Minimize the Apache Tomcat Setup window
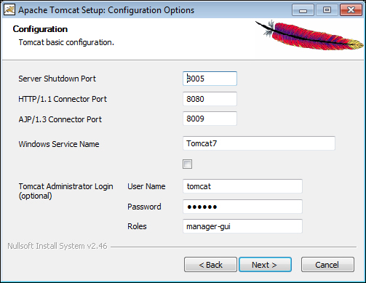366x283 pixels. [x=303, y=10]
